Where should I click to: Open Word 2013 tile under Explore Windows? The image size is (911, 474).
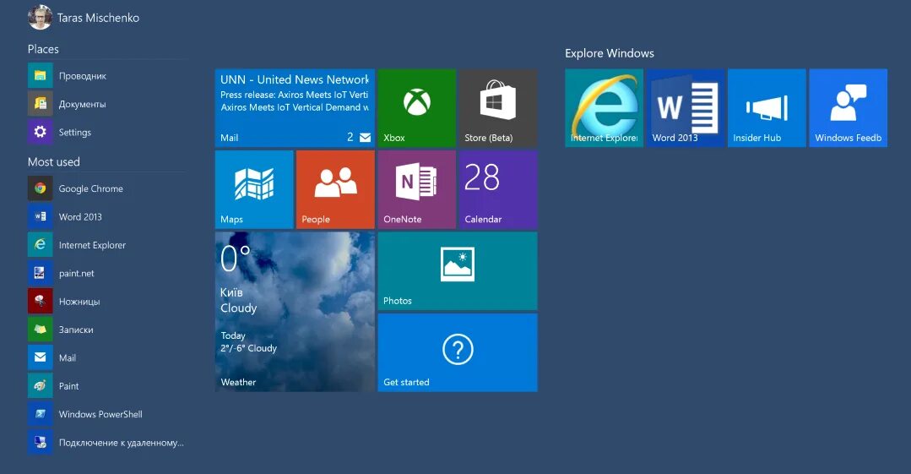coord(685,108)
